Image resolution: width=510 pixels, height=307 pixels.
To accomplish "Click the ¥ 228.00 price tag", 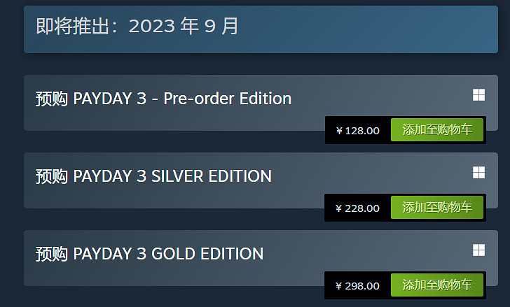I will click(358, 208).
